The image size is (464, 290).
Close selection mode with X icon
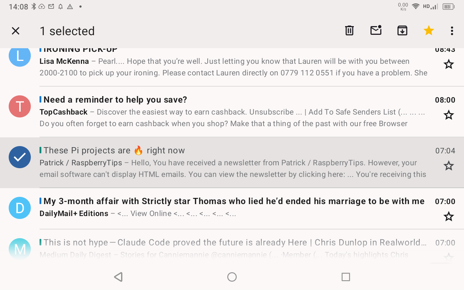(16, 31)
